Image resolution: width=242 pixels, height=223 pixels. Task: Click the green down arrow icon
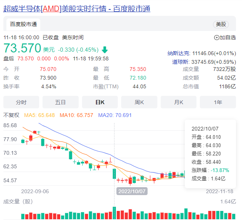coord(105,50)
